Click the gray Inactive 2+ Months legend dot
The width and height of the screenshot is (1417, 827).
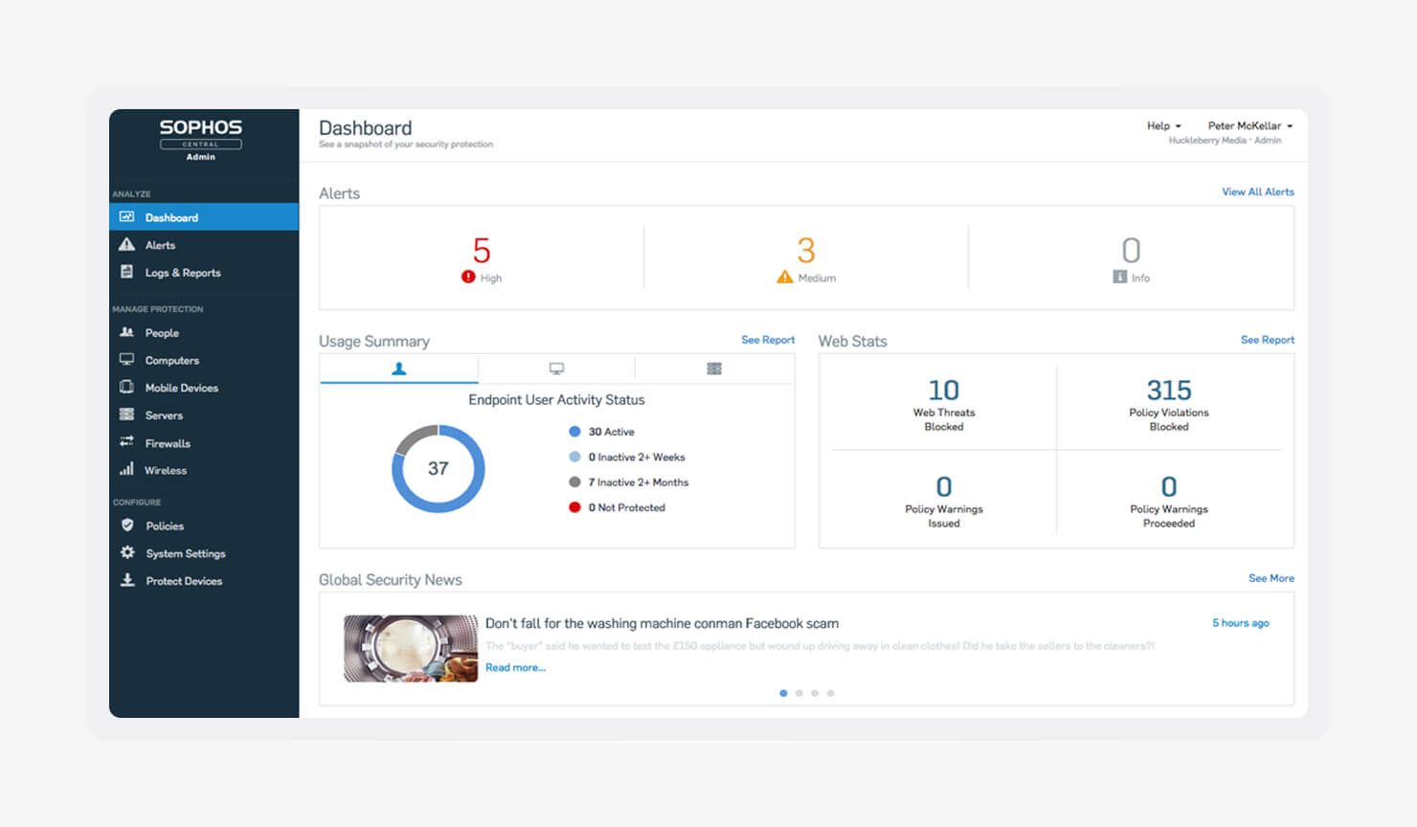coord(574,482)
